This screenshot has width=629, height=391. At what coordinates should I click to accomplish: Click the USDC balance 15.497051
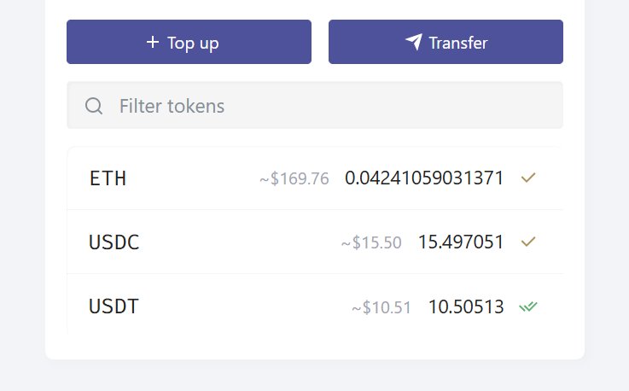[461, 242]
